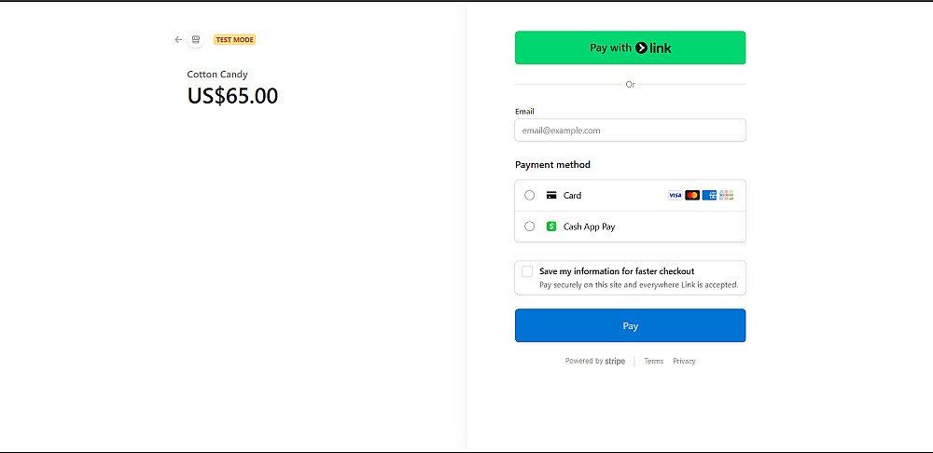
Task: Click the TEST MODE badge
Action: click(234, 40)
